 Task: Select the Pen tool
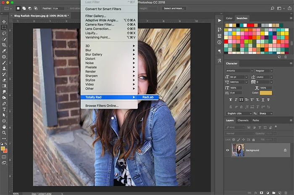[x=4, y=104]
